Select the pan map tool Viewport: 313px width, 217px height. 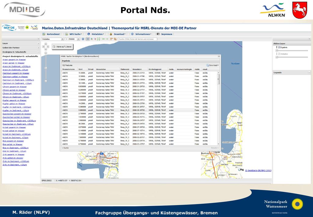coord(88,39)
